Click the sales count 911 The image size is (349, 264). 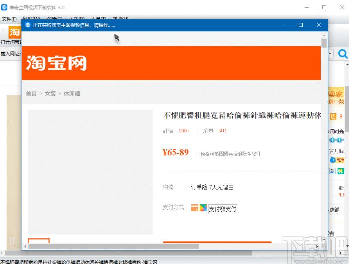click(223, 131)
